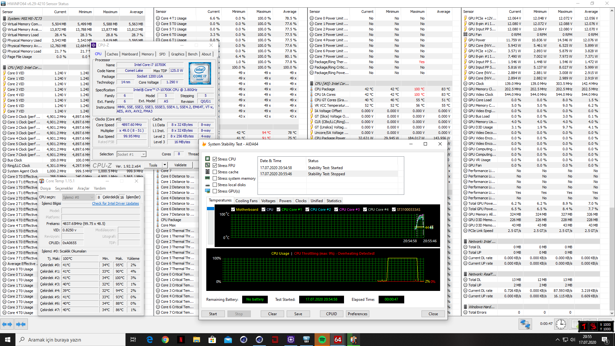Screen dimensions: 615x346
Task: Open Core Temp İşlemci #0 dropdown
Action: pos(78,197)
